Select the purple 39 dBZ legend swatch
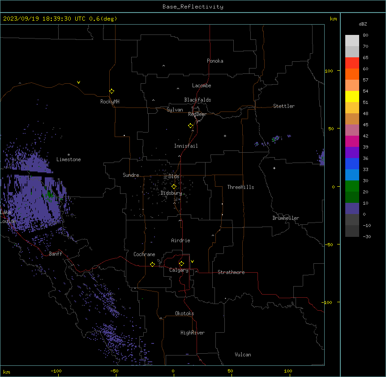The width and height of the screenshot is (386, 377). click(x=352, y=153)
